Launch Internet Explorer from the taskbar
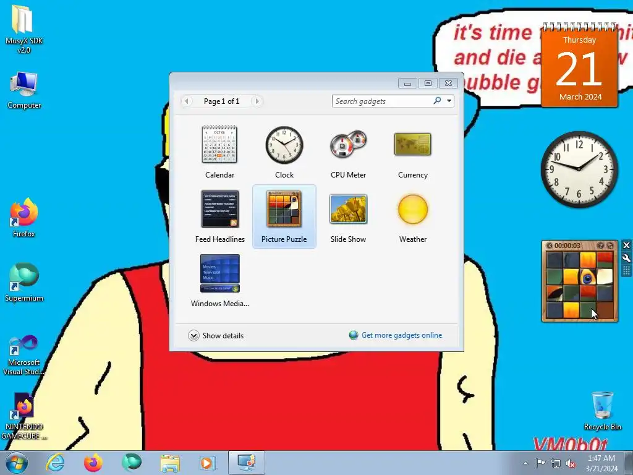This screenshot has width=633, height=475. [x=55, y=463]
